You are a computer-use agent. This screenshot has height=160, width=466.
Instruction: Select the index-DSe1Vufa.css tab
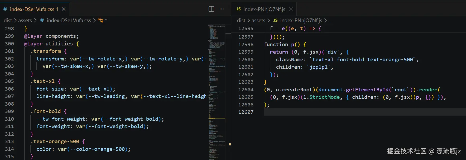35,9
